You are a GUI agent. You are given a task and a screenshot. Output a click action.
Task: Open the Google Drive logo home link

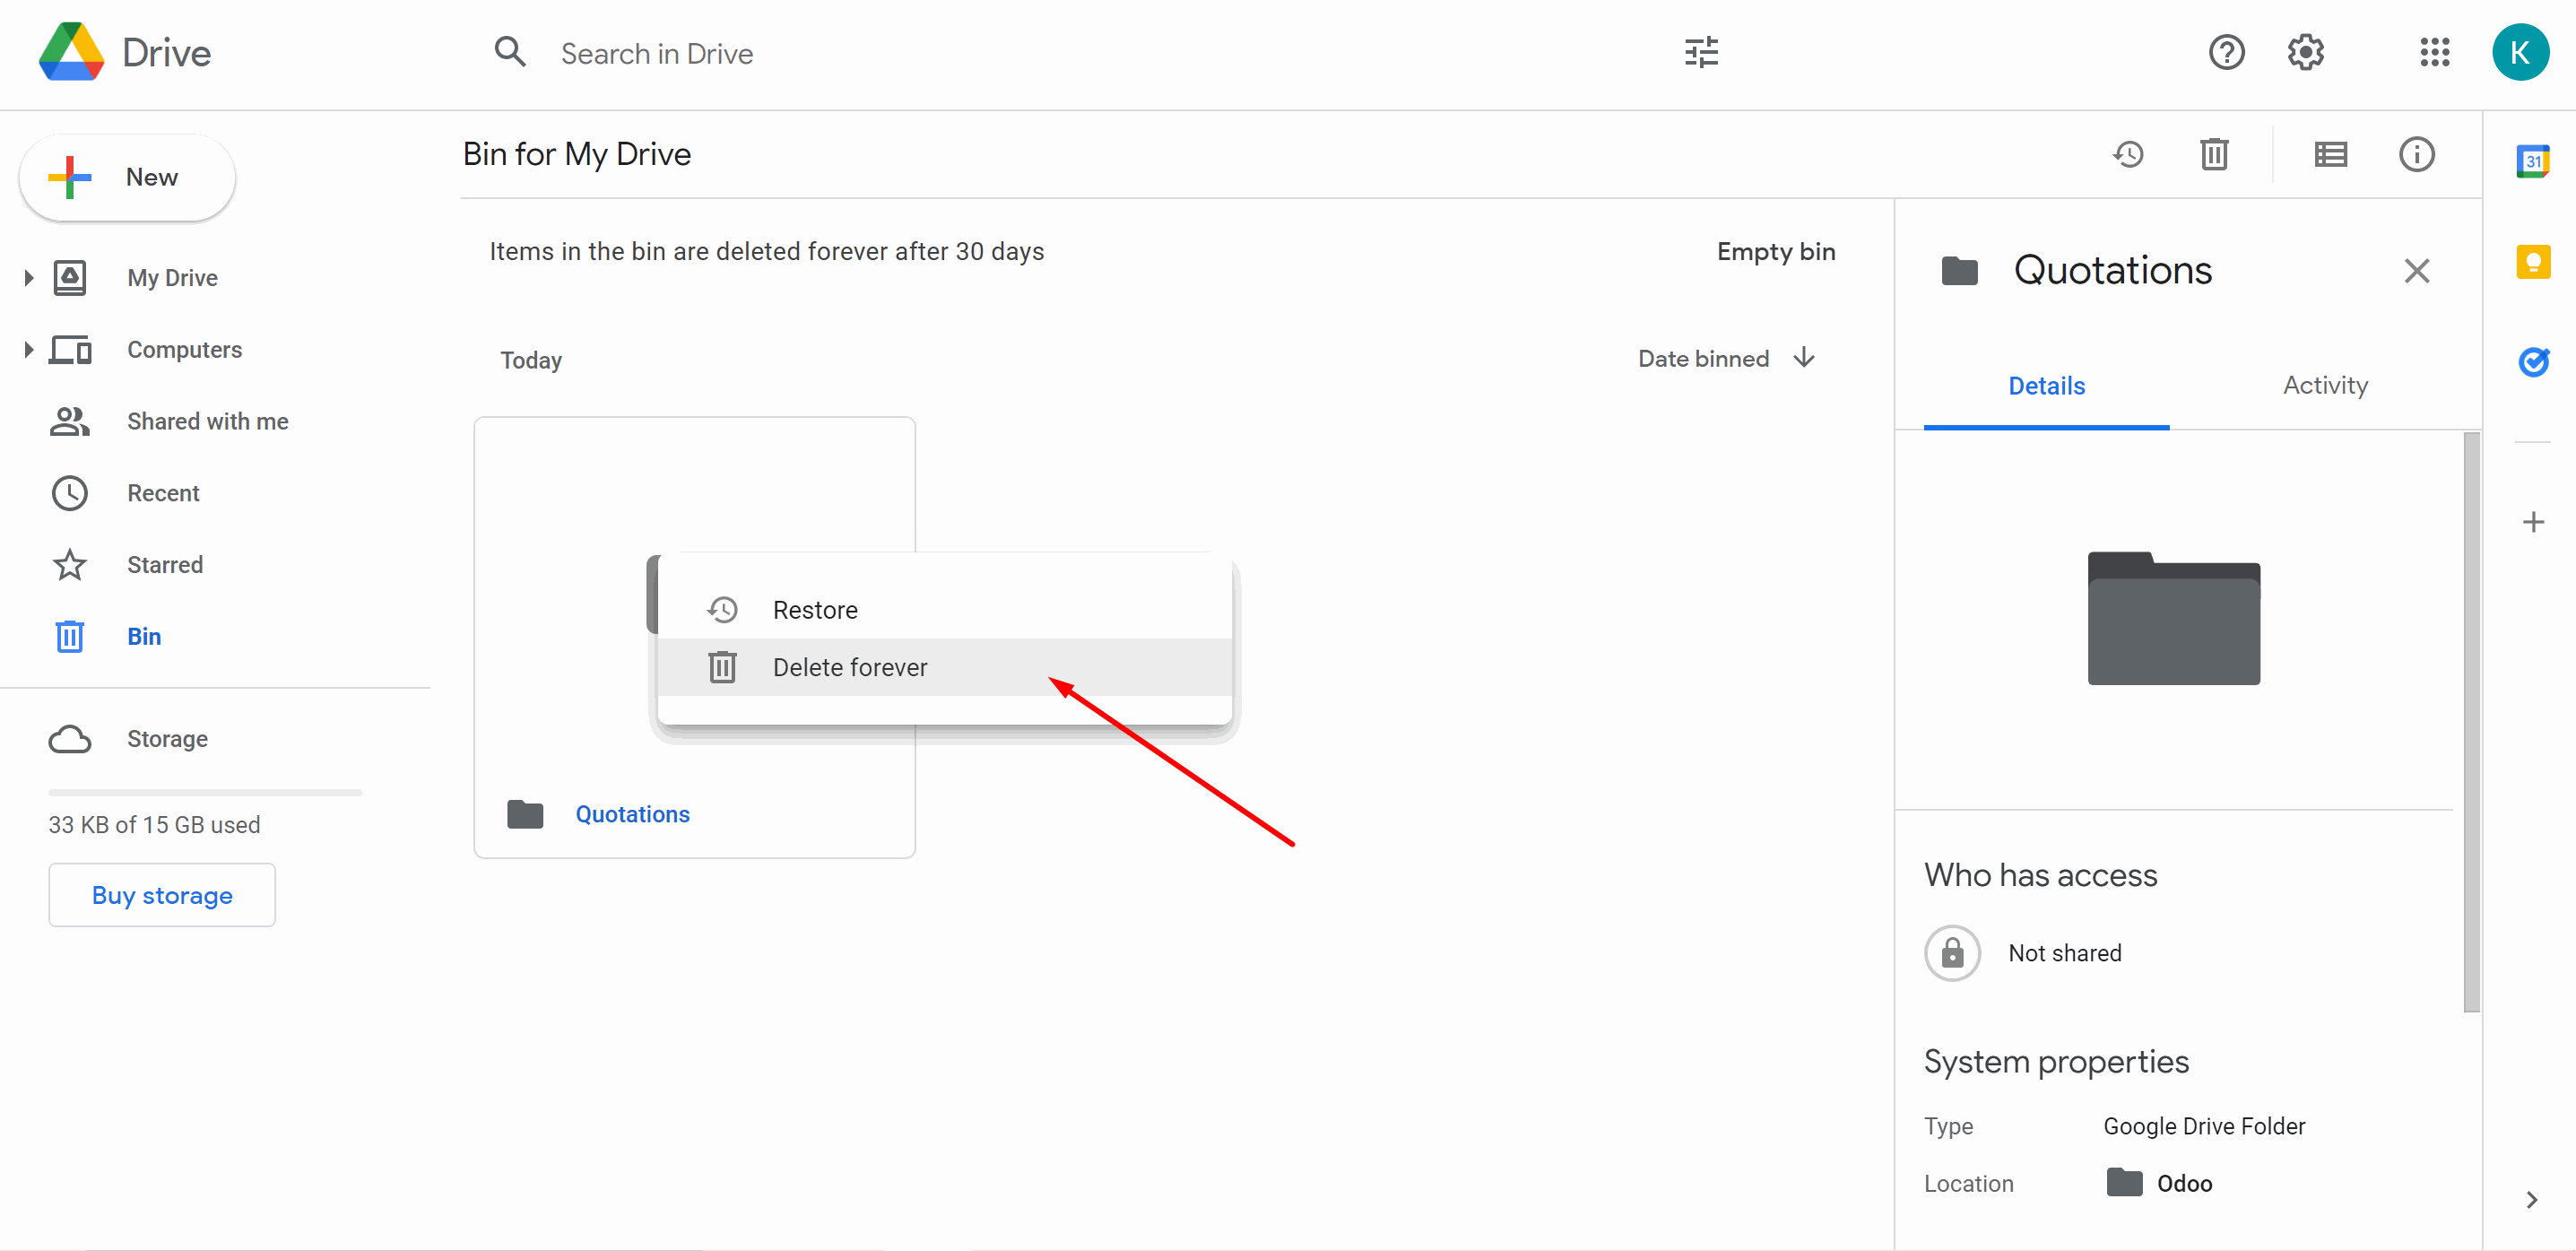click(125, 53)
